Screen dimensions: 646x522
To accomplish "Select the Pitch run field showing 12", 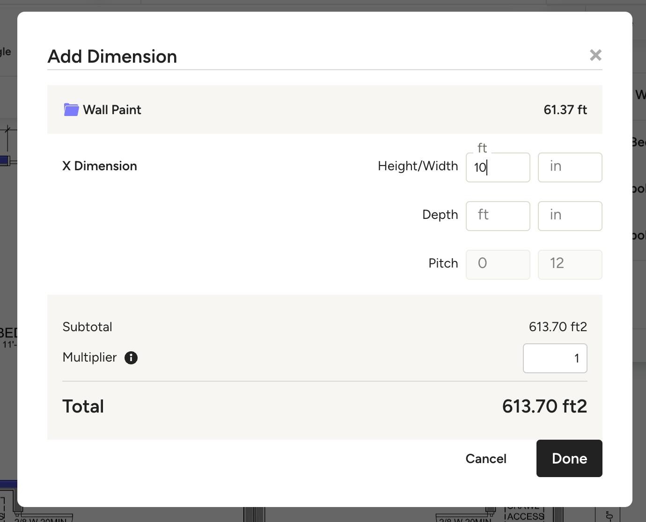I will coord(570,265).
